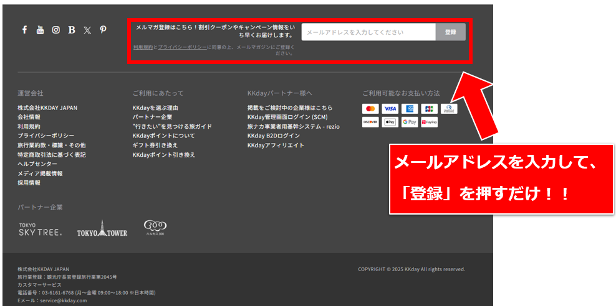
Task: Open the ヘルプセンター link
Action: click(37, 164)
